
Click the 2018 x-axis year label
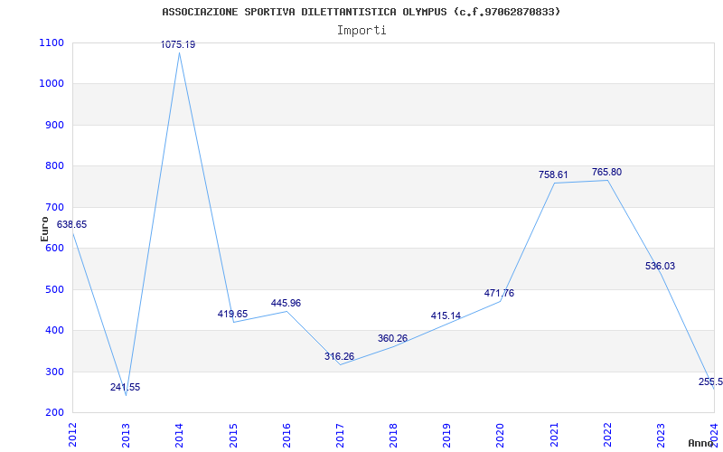point(393,435)
